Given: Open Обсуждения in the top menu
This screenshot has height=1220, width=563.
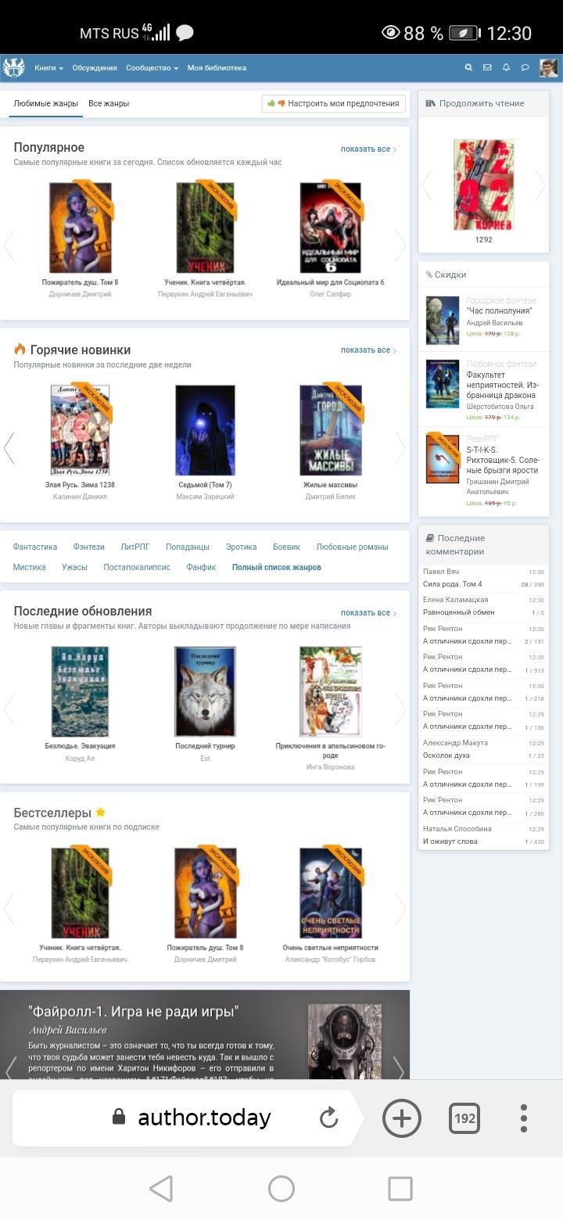Looking at the screenshot, I should 95,68.
